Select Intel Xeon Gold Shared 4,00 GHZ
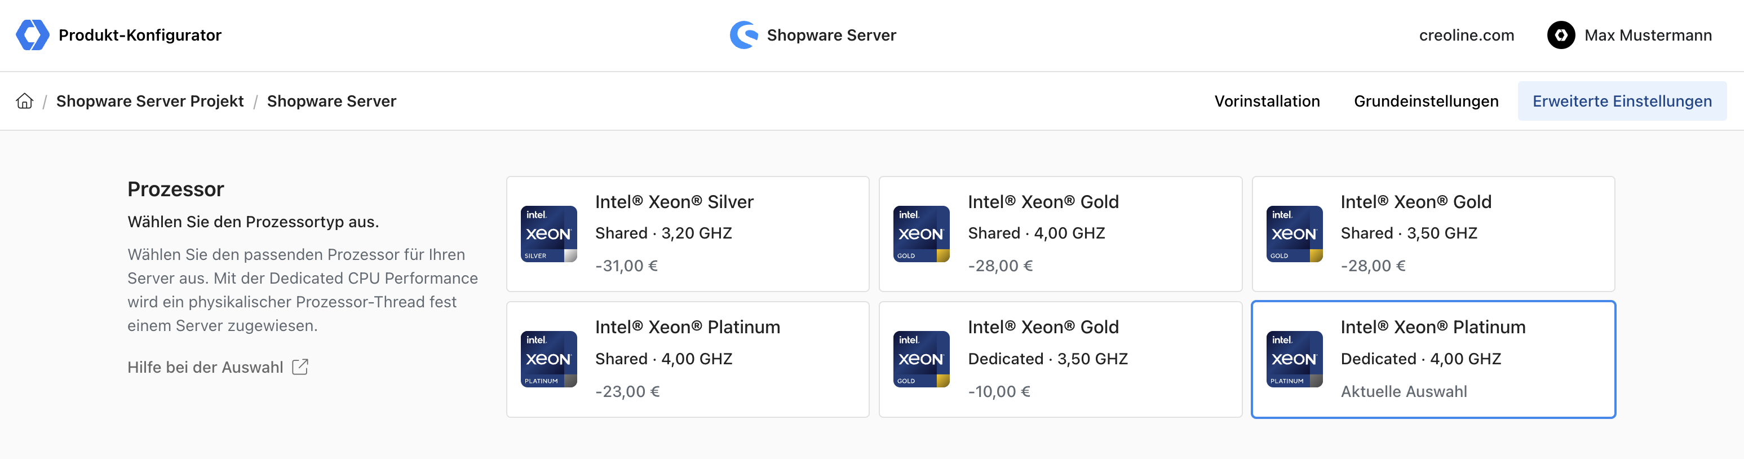 (x=1060, y=234)
